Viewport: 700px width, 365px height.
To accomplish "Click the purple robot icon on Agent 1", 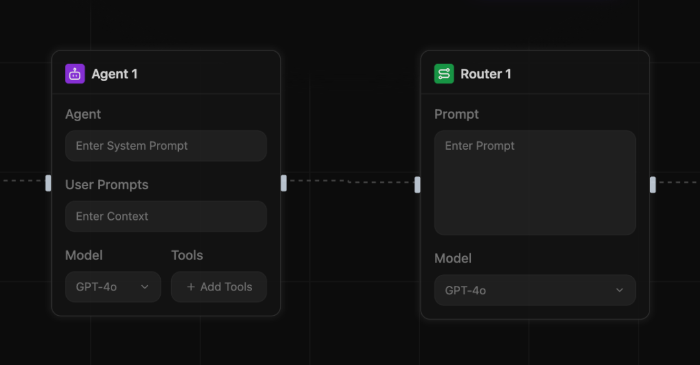I will coord(75,74).
